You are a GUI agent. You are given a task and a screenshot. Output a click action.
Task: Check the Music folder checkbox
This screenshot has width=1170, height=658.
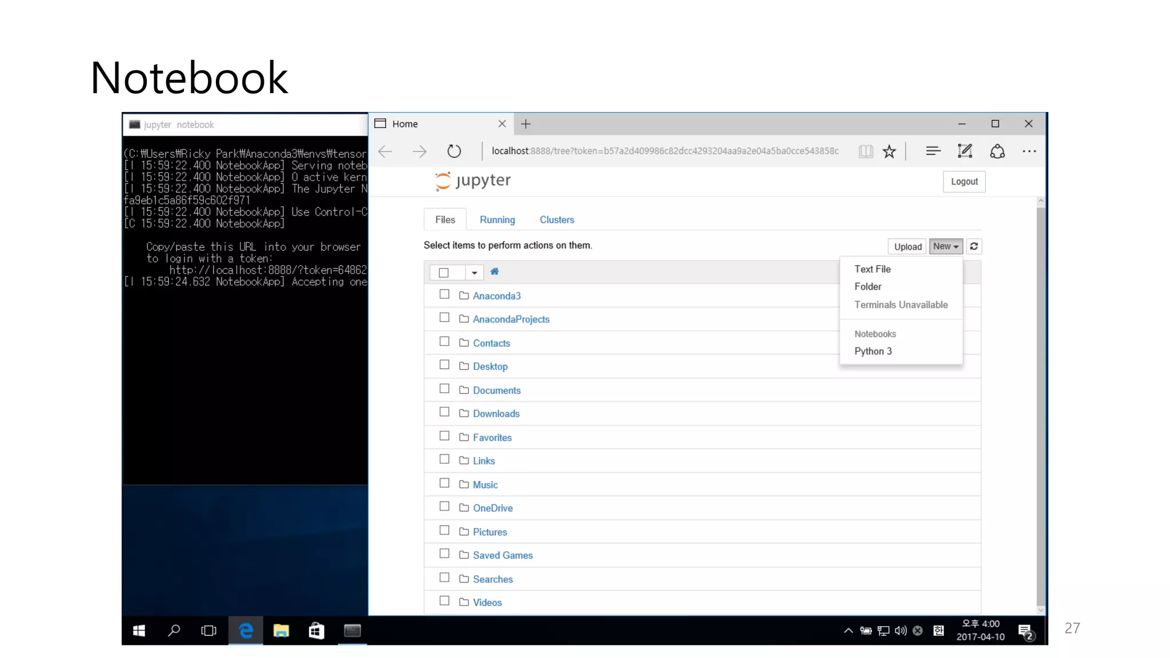tap(444, 483)
